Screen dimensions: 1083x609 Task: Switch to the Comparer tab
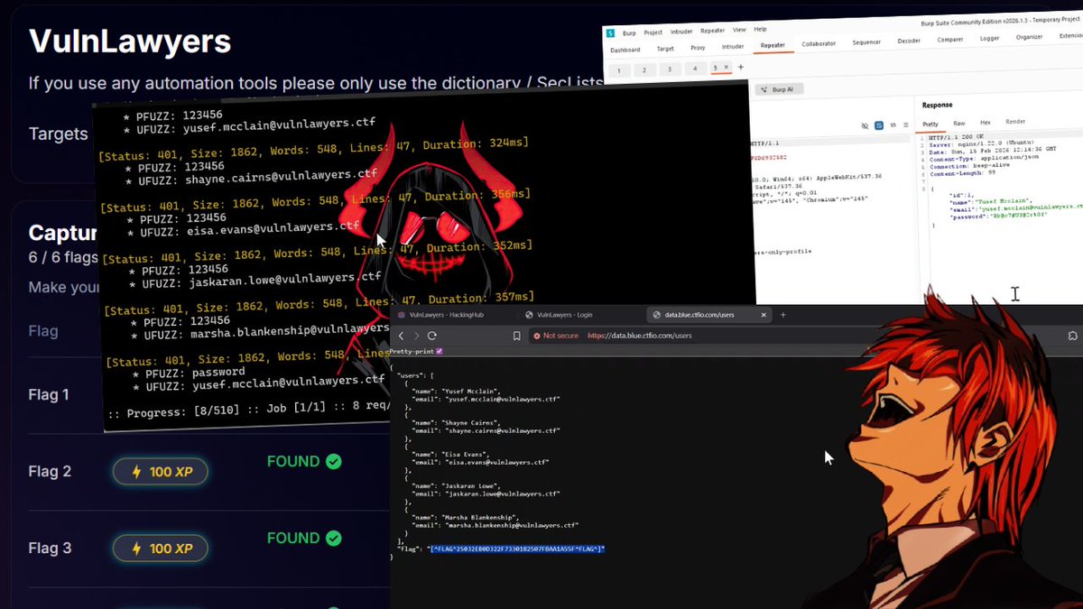pos(950,40)
